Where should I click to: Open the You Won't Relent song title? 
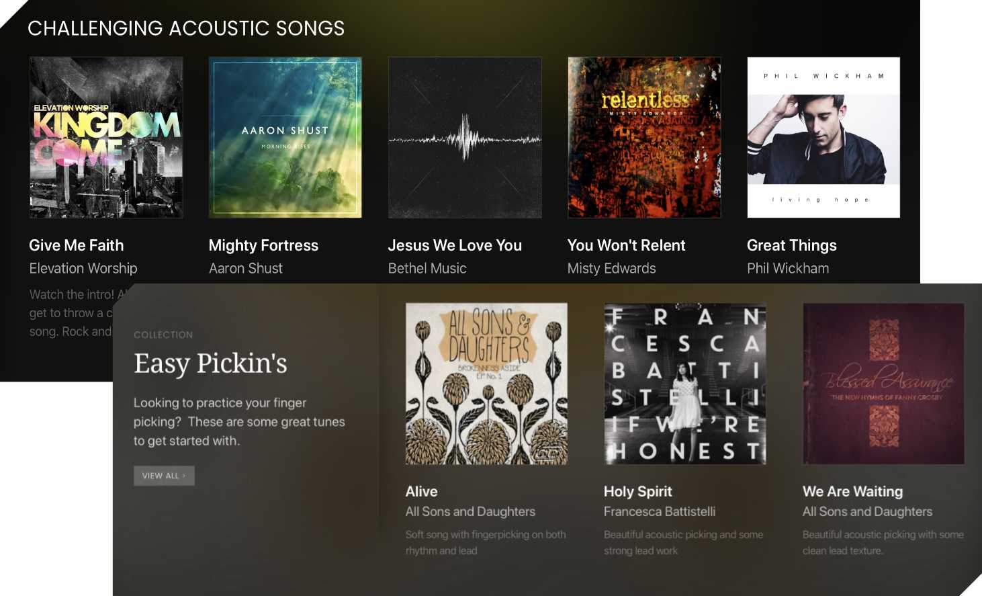[x=626, y=245]
